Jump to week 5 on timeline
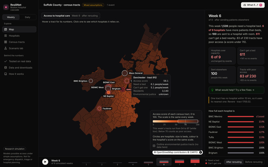 pos(148,162)
